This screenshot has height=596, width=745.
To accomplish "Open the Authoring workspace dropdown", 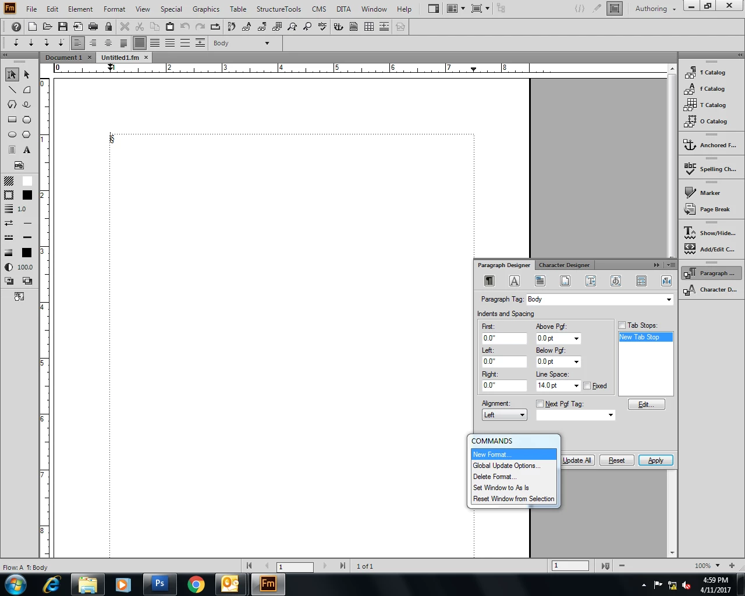I will tap(655, 9).
